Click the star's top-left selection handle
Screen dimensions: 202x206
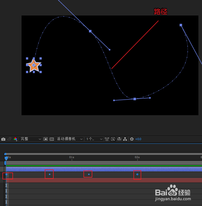tap(27, 58)
